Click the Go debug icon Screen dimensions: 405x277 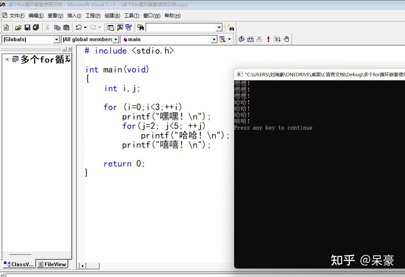(277, 39)
